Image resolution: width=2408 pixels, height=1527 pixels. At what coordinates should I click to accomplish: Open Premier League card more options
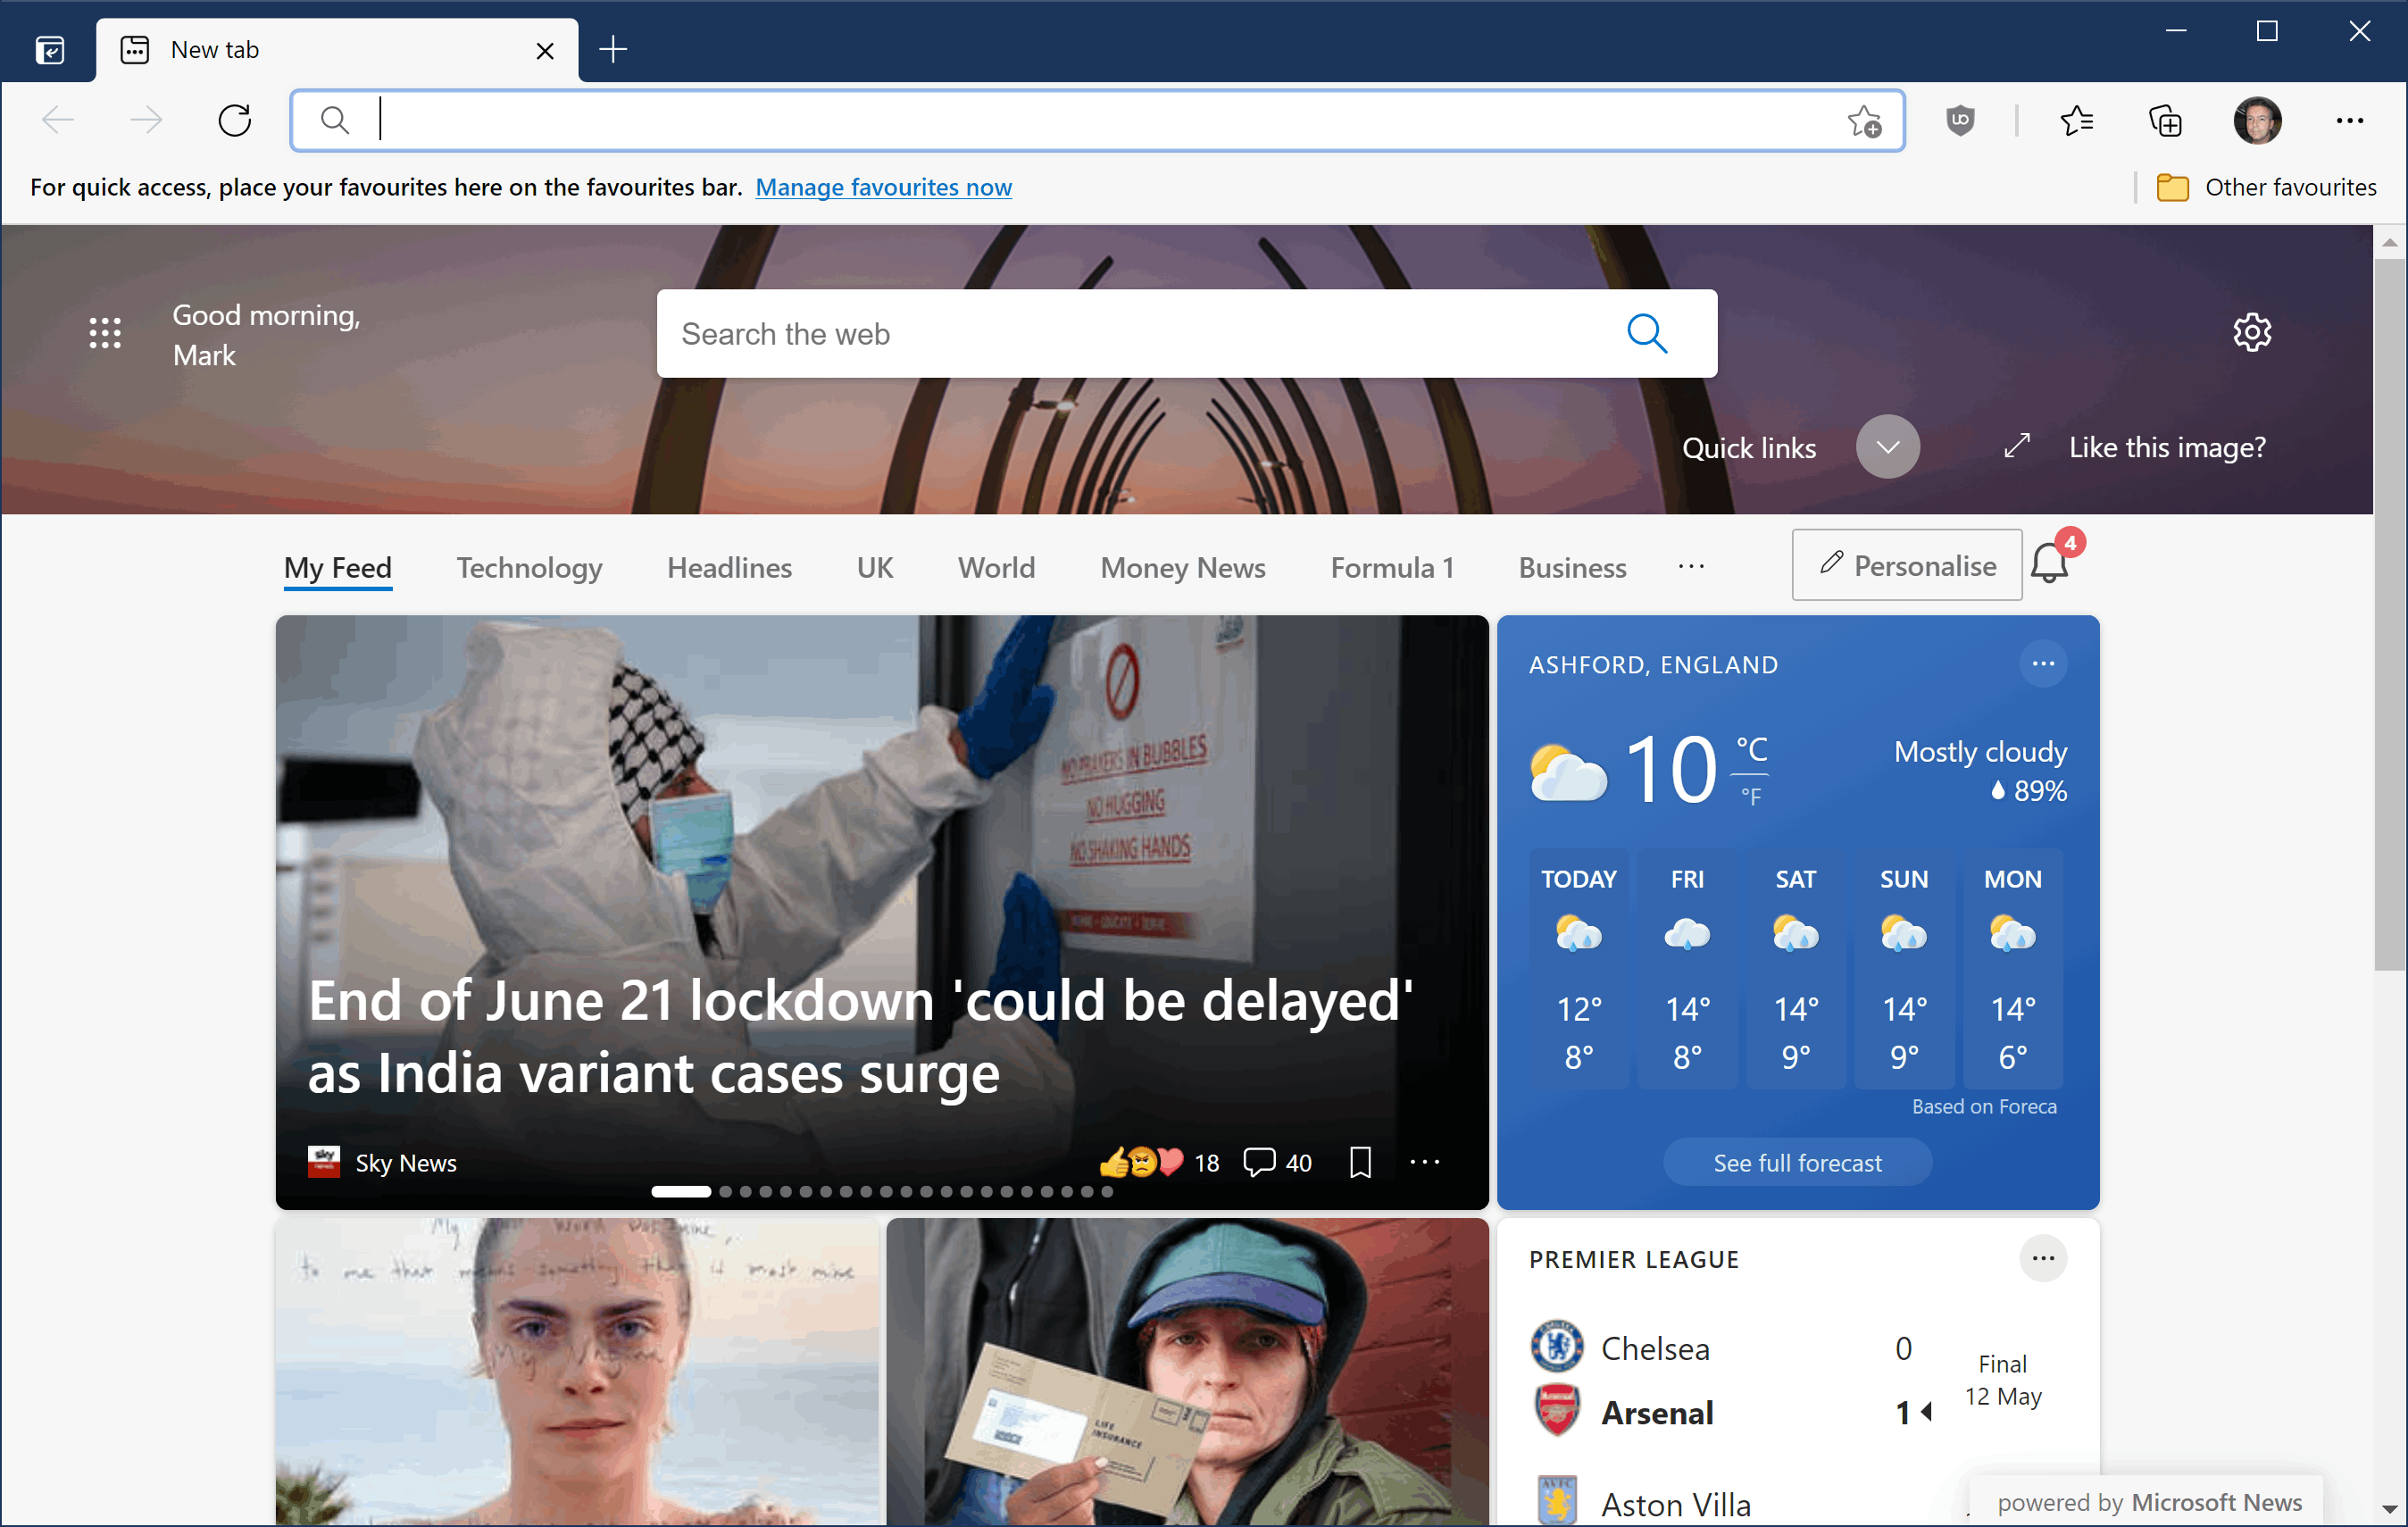tap(2042, 1258)
